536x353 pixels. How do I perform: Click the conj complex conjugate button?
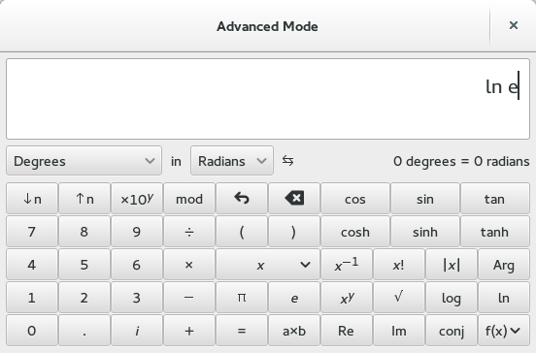(x=452, y=331)
